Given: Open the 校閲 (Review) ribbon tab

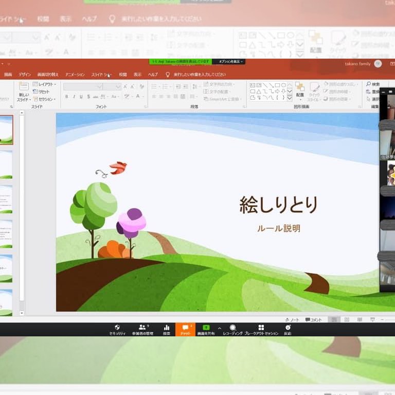Looking at the screenshot, I should point(123,75).
